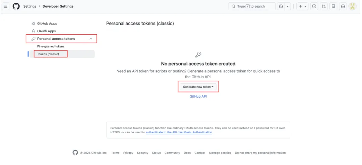Expand the Copilot dropdown arrow

click(x=288, y=6)
